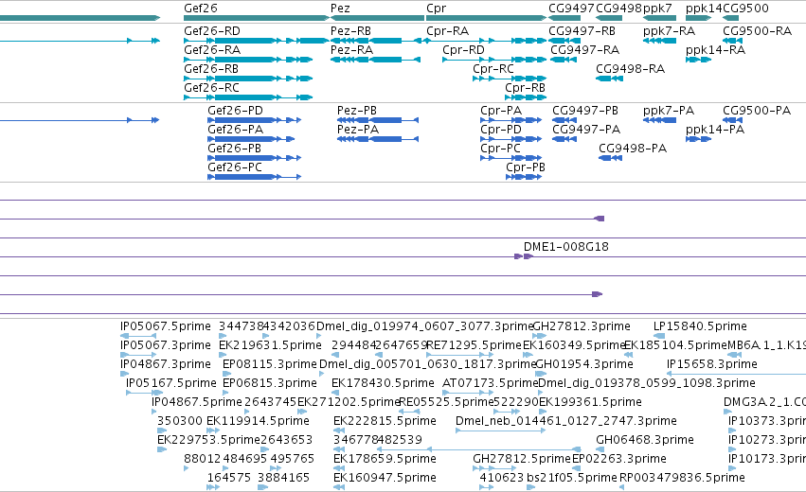Open the ppk14-PA protein

(x=714, y=130)
